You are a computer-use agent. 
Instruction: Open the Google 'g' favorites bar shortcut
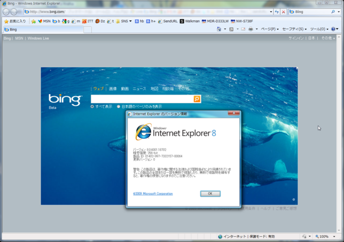pos(66,21)
